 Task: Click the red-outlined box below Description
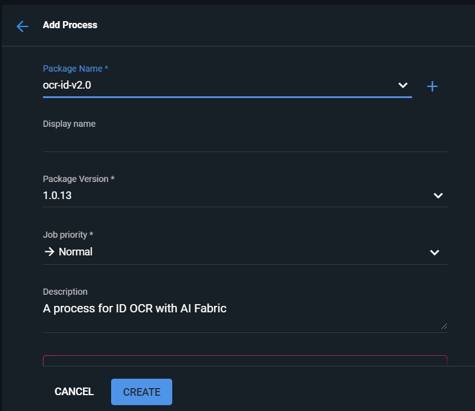point(245,361)
